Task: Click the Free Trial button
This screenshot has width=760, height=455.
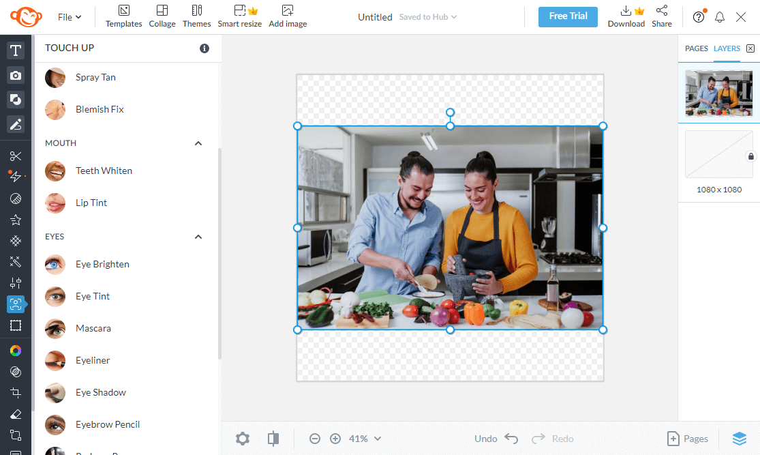Action: (x=568, y=16)
